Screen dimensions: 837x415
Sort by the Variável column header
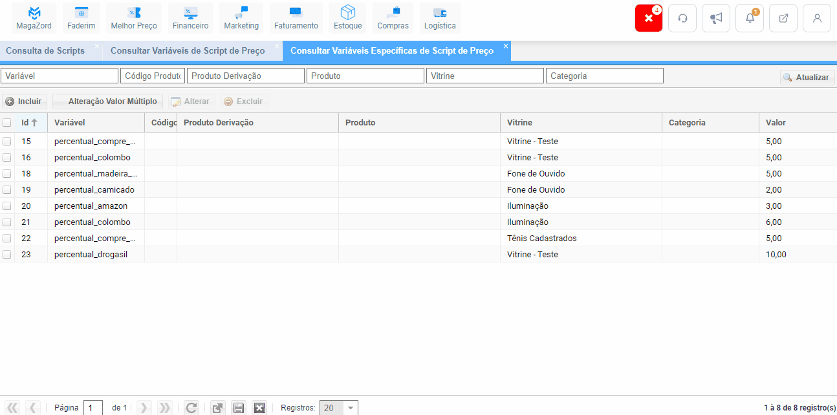pyautogui.click(x=96, y=122)
